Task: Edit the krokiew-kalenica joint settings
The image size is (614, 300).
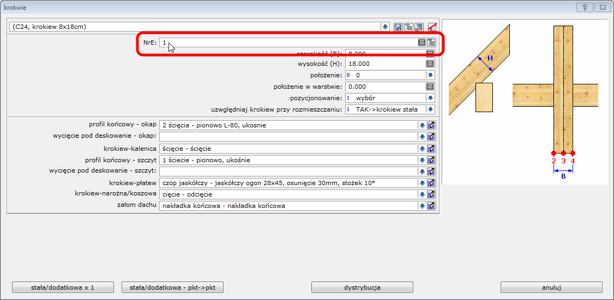Action: (x=431, y=149)
